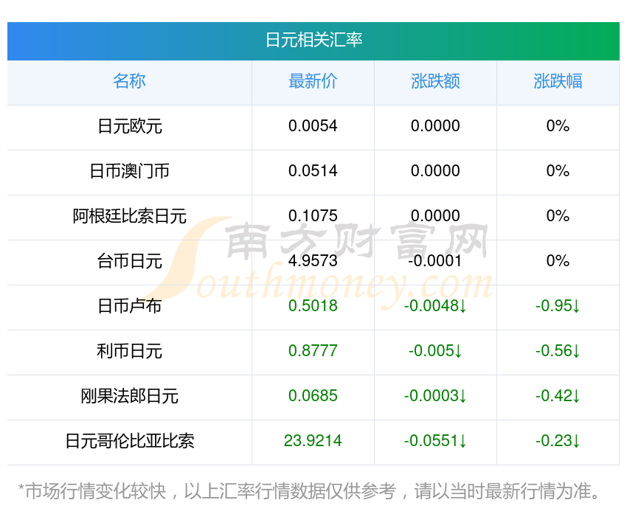
Task: Click the 刚果法郎日元 currency pair
Action: tap(129, 396)
